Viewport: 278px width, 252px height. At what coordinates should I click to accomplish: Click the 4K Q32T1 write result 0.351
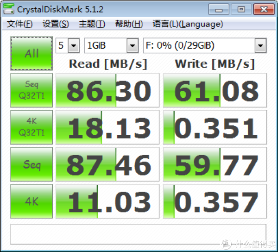click(215, 127)
